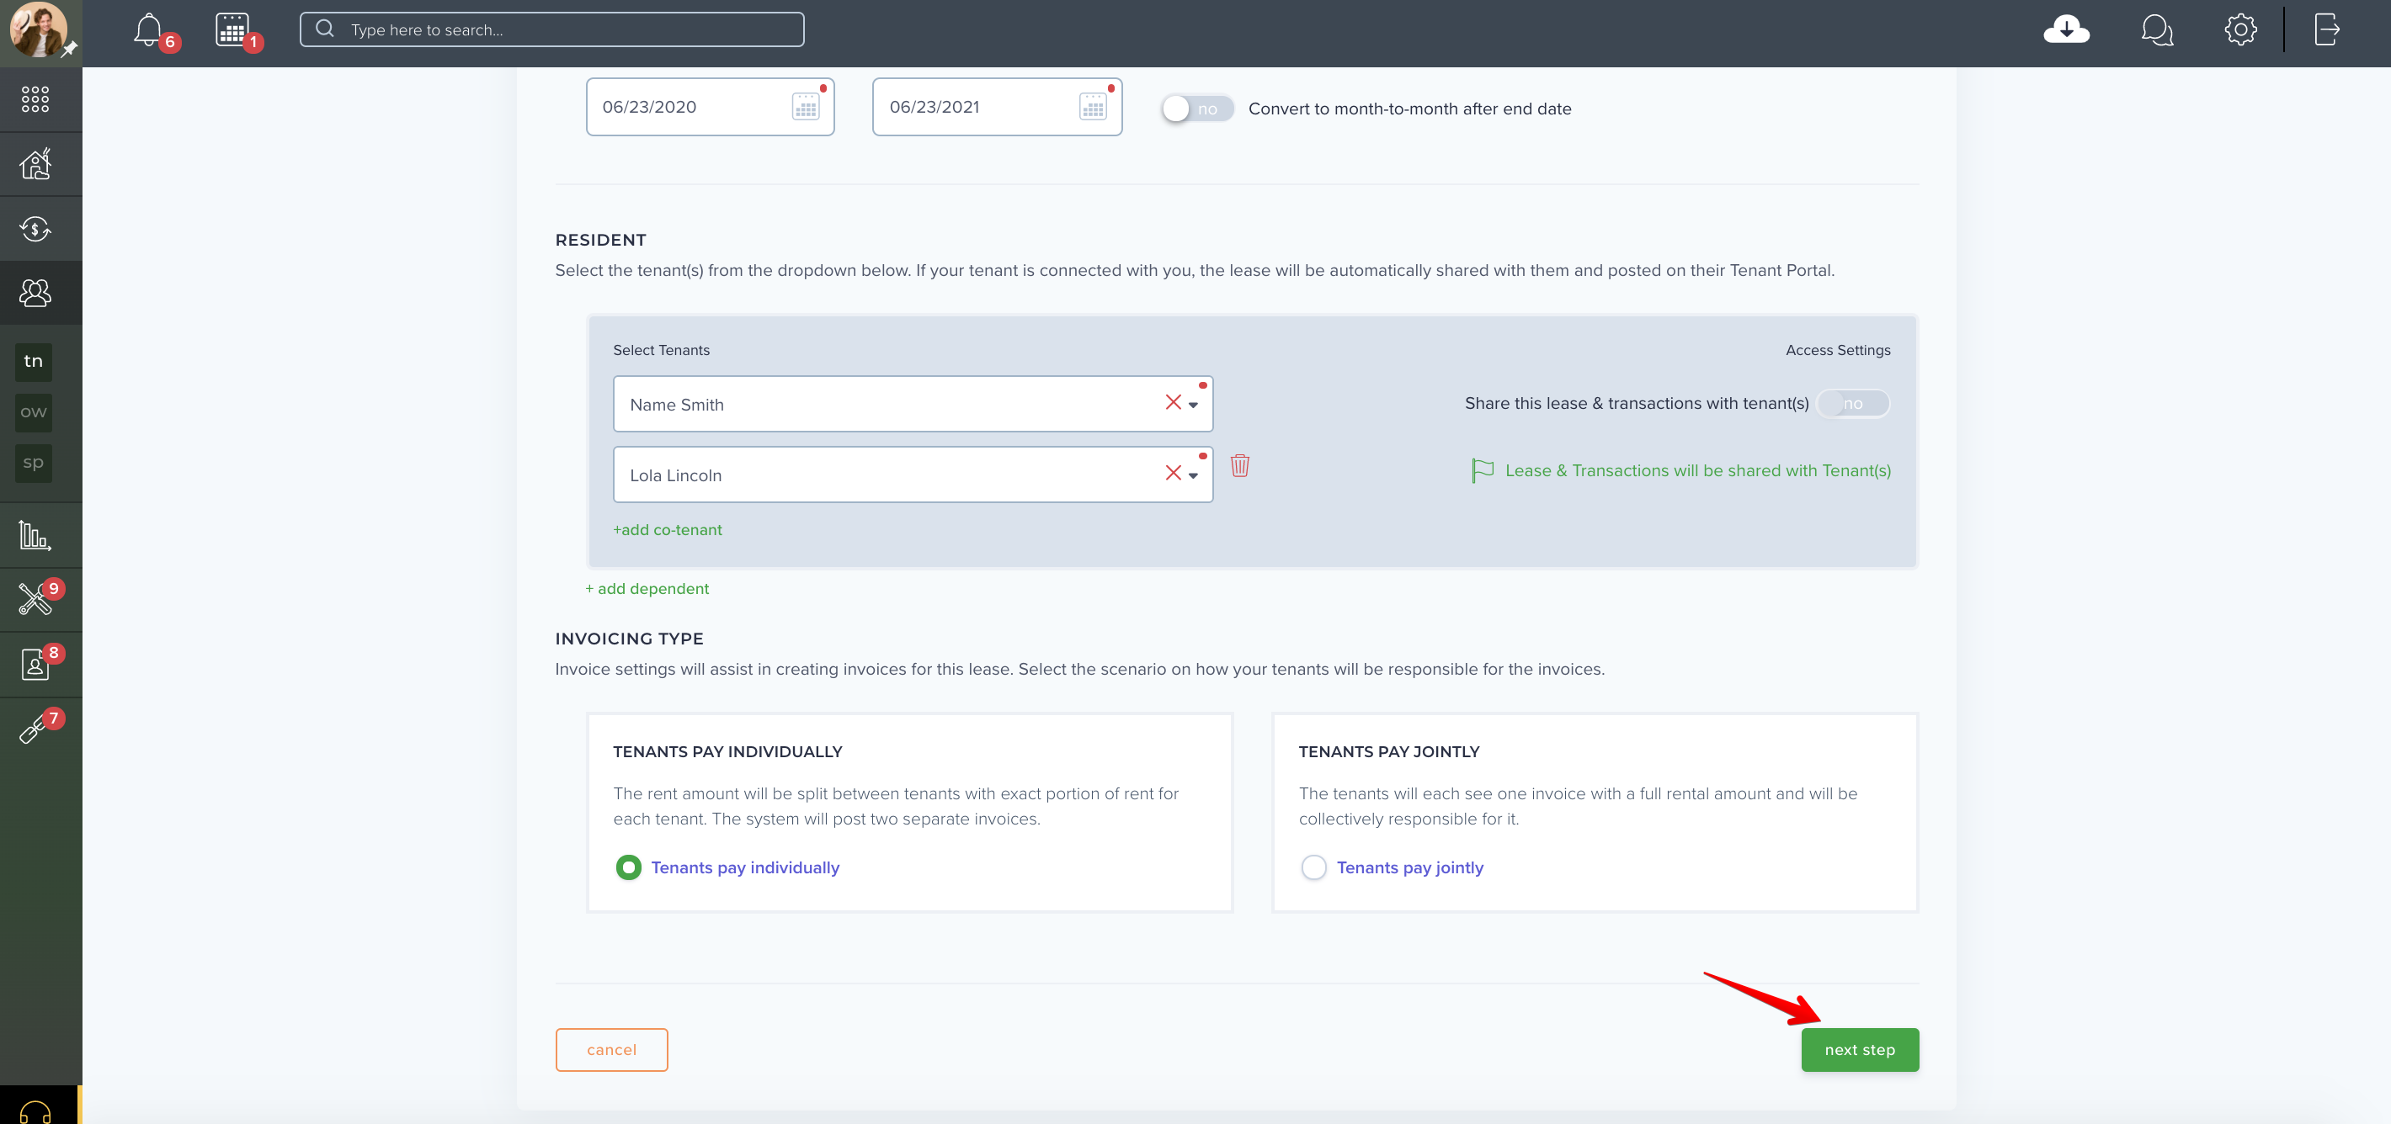
Task: Open the reports bar chart sidebar icon
Action: tap(35, 535)
